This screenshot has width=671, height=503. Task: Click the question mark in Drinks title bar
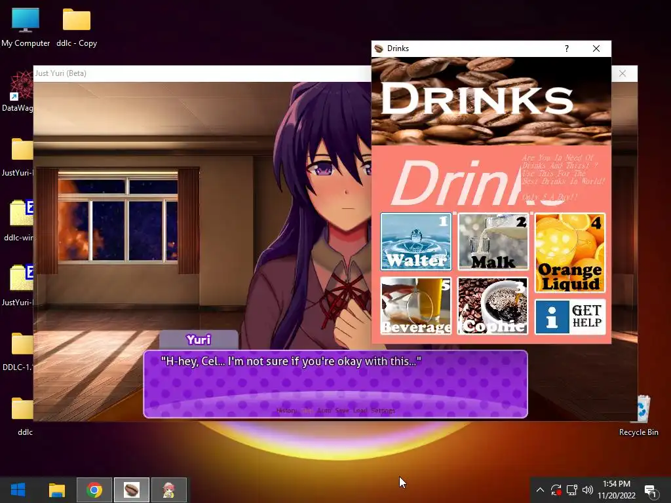pyautogui.click(x=567, y=48)
